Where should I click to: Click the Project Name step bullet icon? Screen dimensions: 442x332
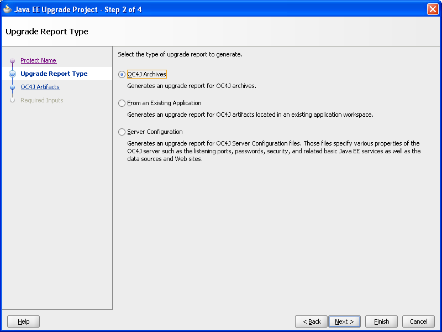[x=12, y=61]
